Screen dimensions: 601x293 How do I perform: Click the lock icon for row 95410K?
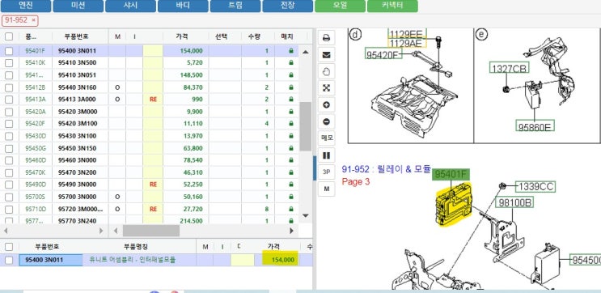click(x=291, y=62)
